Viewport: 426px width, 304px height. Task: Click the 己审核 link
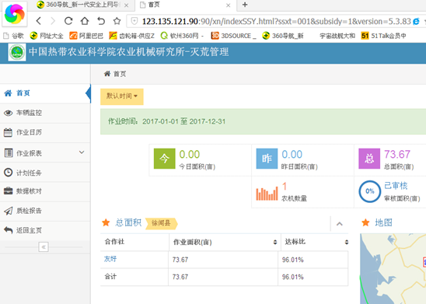point(396,186)
